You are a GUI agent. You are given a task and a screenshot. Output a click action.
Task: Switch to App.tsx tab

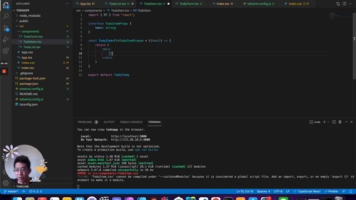85,4
